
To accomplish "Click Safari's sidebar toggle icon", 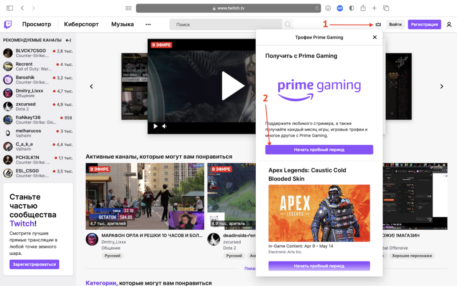I will (x=10, y=8).
